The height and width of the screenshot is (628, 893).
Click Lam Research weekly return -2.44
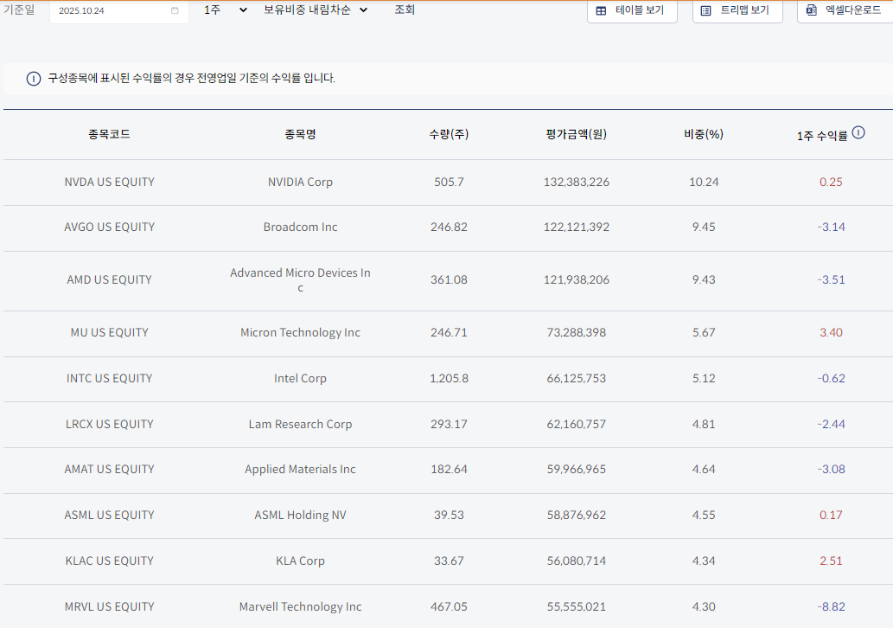831,425
